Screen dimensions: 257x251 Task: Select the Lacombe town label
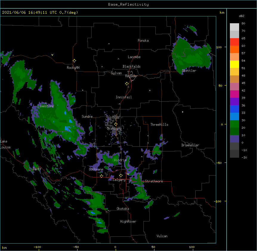pos(134,57)
